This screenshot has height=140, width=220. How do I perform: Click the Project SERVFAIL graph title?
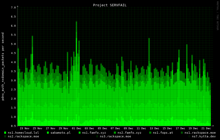pyautogui.click(x=110, y=5)
